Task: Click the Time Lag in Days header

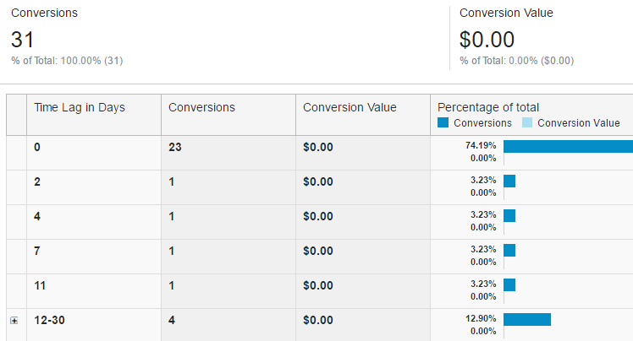Action: pos(79,108)
